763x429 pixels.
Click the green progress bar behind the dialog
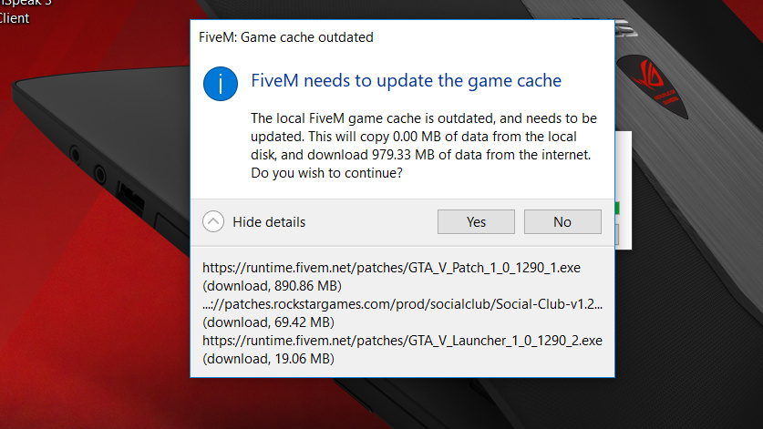coord(617,208)
